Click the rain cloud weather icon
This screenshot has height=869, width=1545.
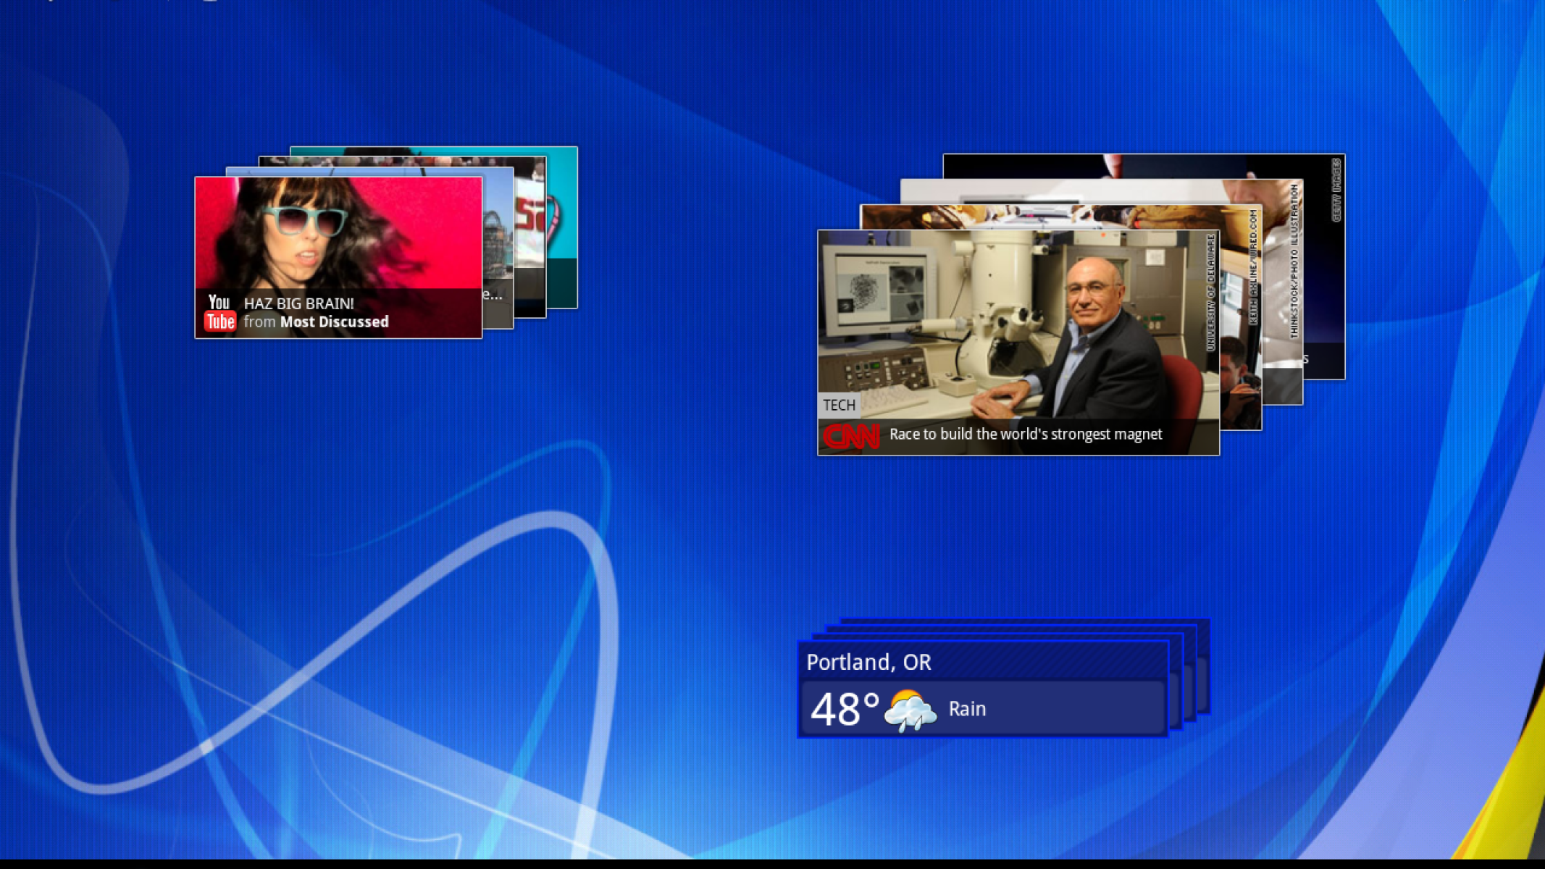pyautogui.click(x=910, y=710)
